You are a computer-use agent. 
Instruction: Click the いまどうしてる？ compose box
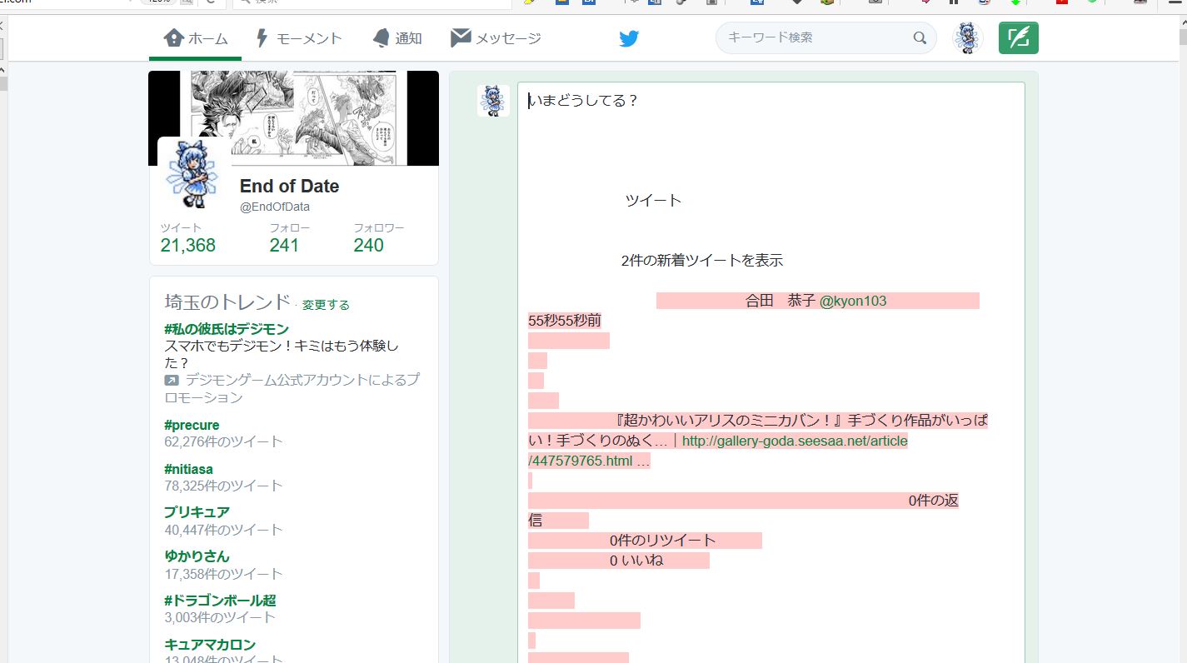771,372
